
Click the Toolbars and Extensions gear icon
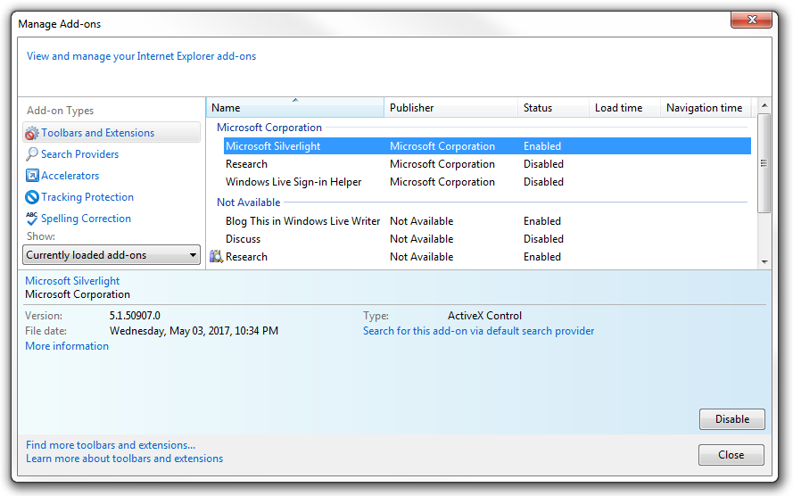32,133
